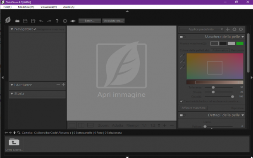Open the About info icon
This screenshot has width=253, height=158.
[x=65, y=21]
